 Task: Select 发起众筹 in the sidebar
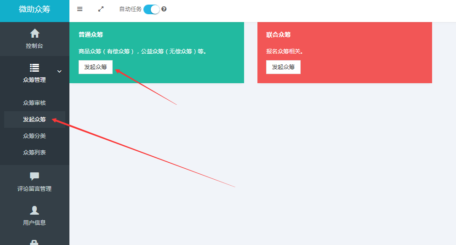click(x=34, y=120)
